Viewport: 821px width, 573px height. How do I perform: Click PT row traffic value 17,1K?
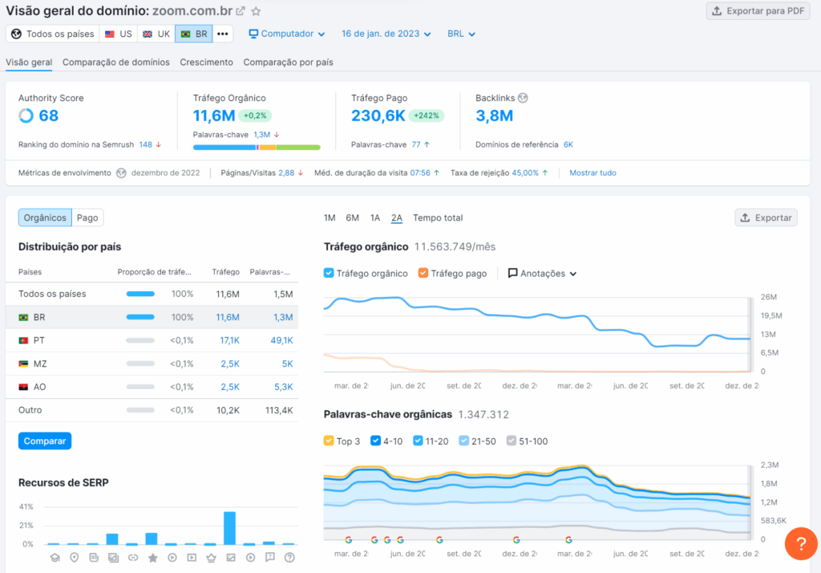(229, 341)
